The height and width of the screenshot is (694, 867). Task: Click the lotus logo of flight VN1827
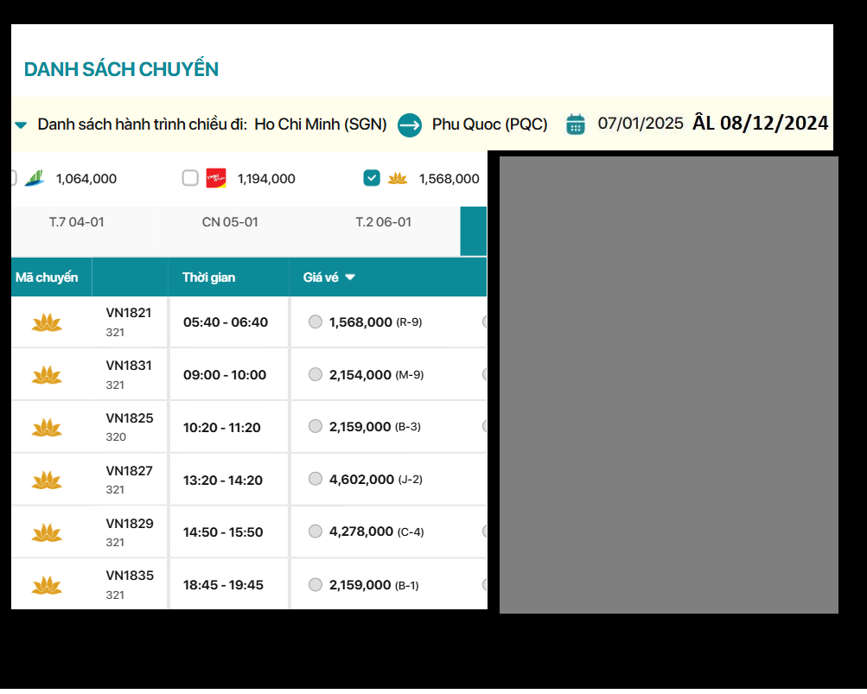click(47, 480)
